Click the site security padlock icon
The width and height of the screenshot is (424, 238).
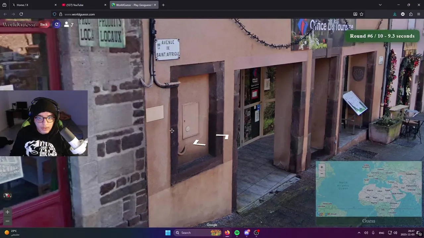[61, 14]
